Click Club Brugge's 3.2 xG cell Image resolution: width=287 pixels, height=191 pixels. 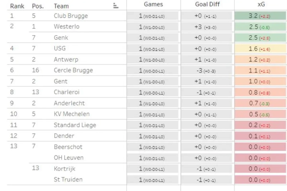pos(260,16)
